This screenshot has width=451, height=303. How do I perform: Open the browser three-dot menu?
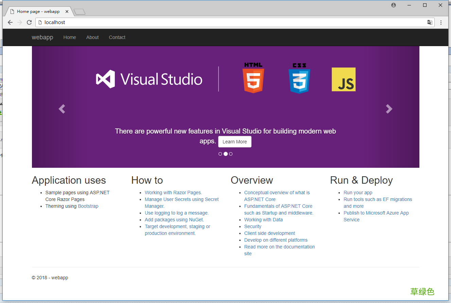pyautogui.click(x=441, y=22)
